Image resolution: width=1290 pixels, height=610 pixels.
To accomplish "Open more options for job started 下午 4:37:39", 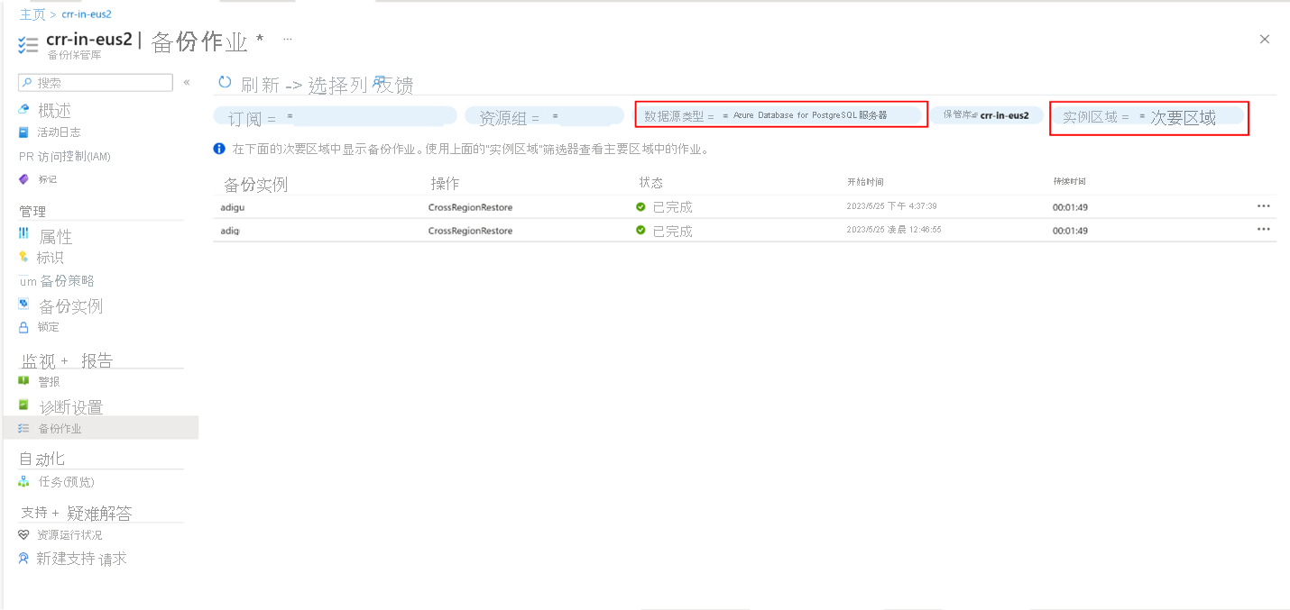I will 1264,206.
